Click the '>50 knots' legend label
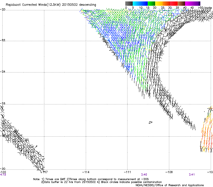The height and width of the screenshot is (187, 213). (x=205, y=8)
